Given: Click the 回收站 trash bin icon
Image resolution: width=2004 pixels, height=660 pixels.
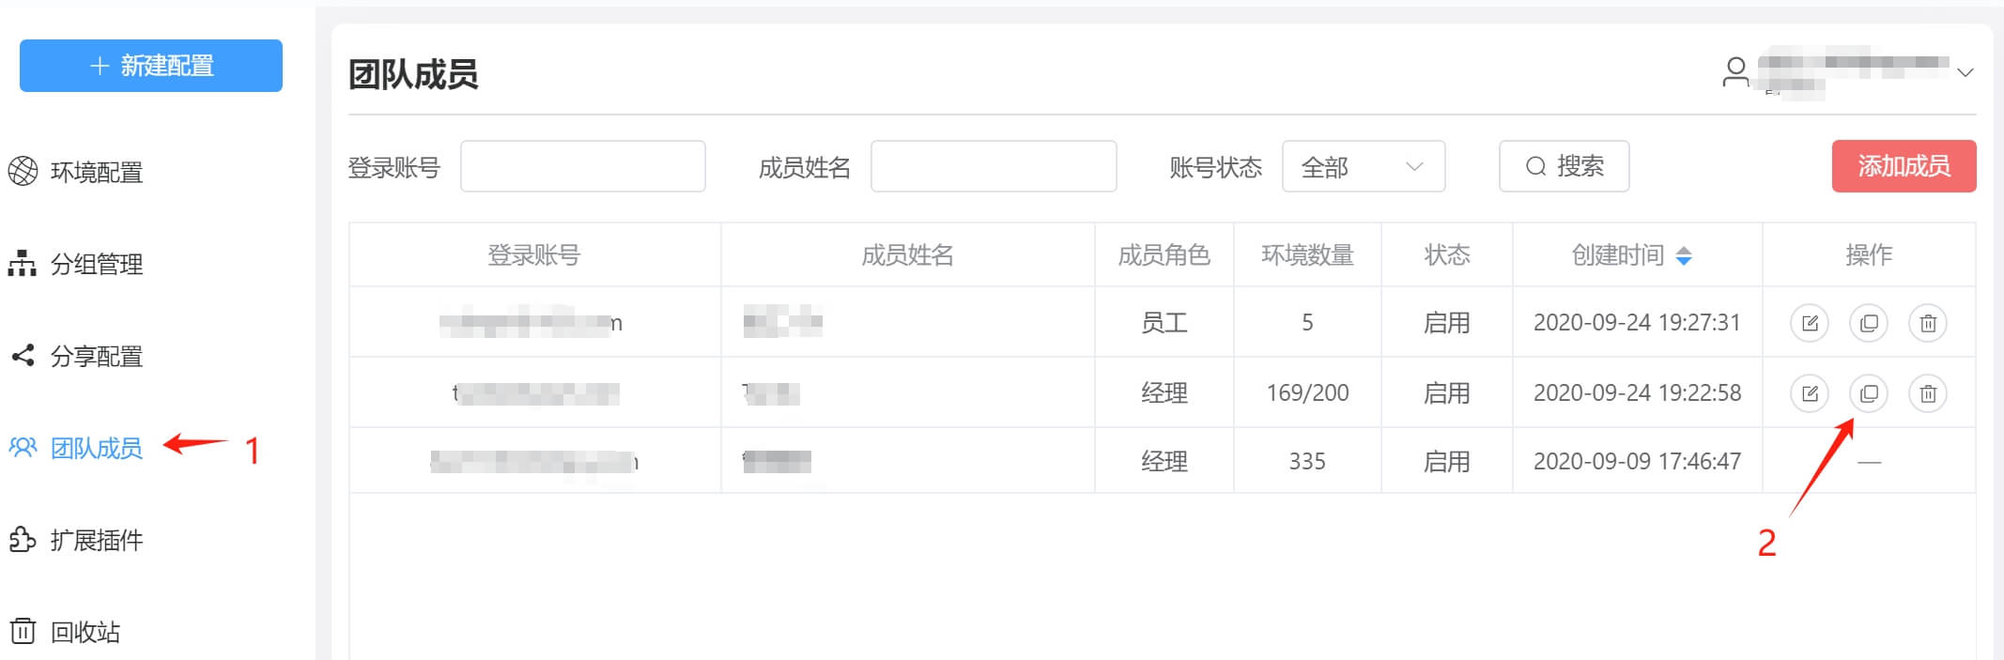Looking at the screenshot, I should (23, 631).
